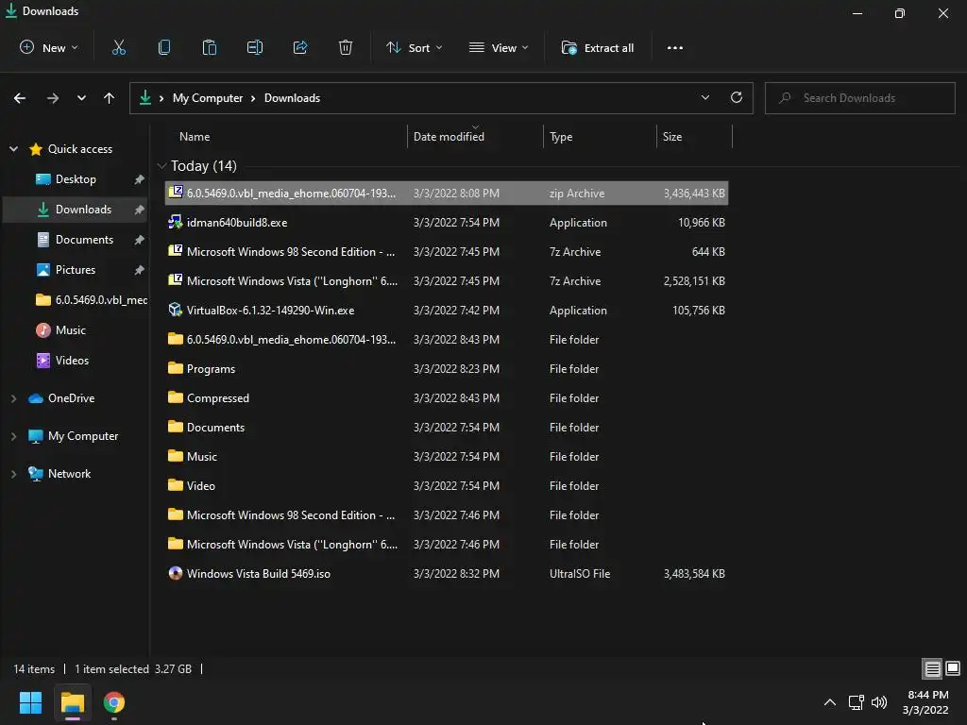967x725 pixels.
Task: Unpin Downloads pin in sidebar
Action: pos(140,210)
